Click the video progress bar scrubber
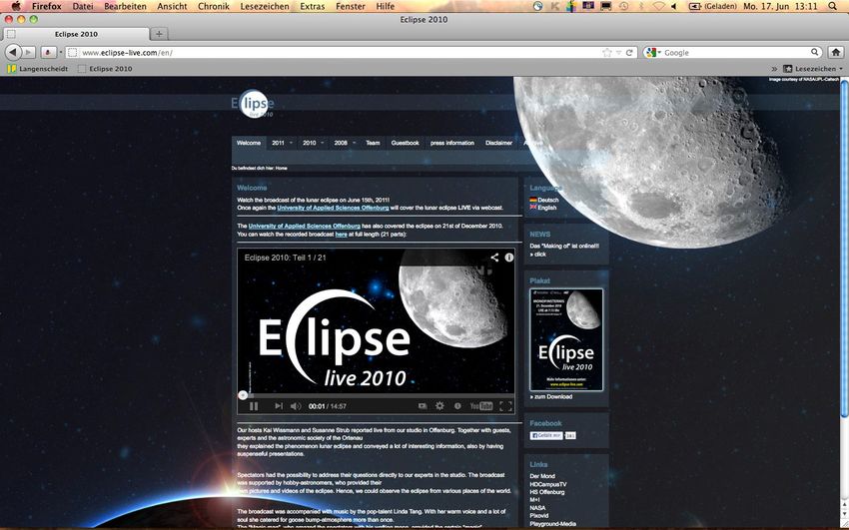The width and height of the screenshot is (849, 530). click(x=243, y=395)
